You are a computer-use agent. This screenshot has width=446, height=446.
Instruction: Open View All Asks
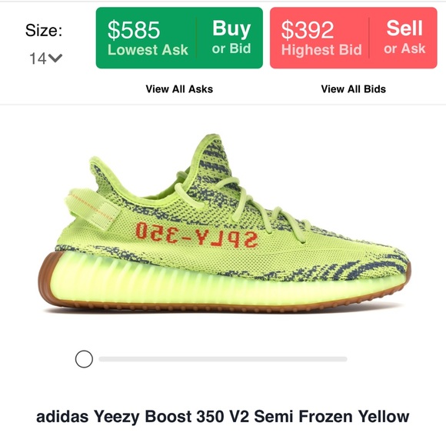(x=179, y=89)
